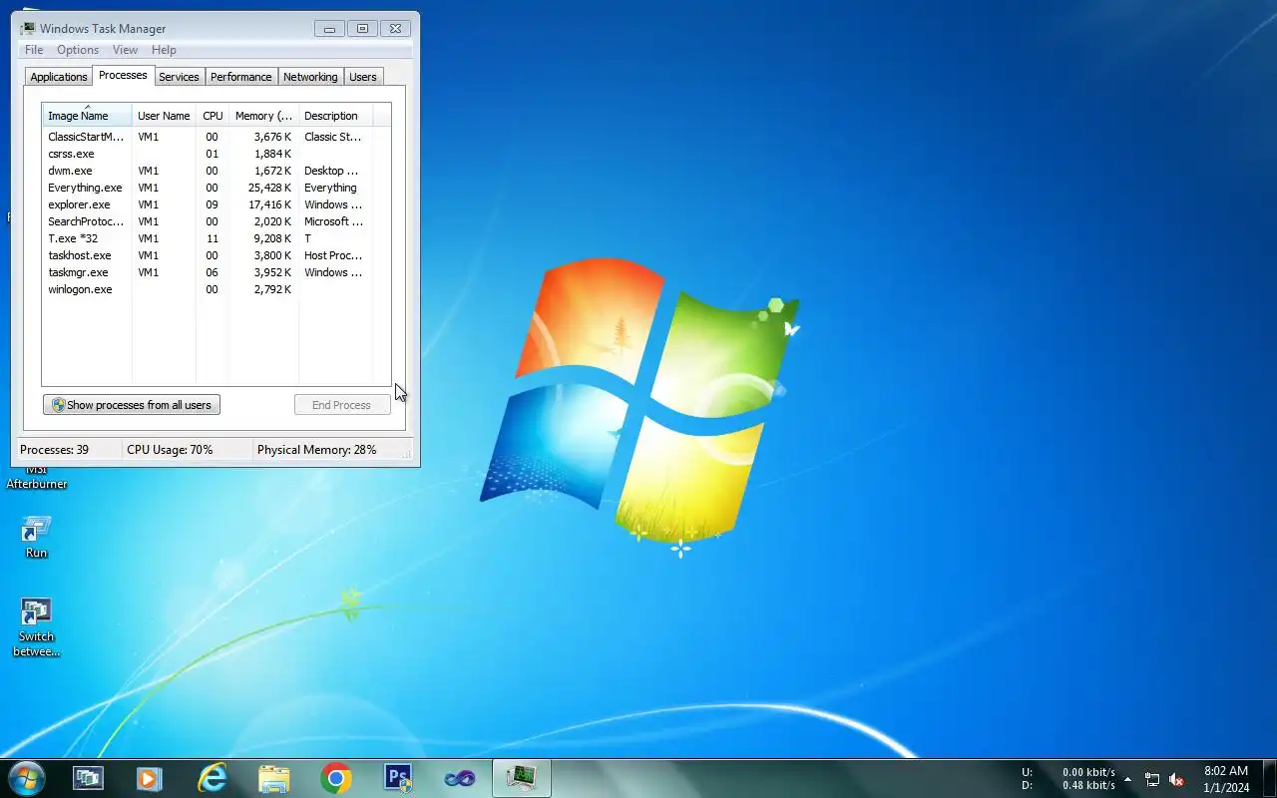Image resolution: width=1277 pixels, height=798 pixels.
Task: Click the Show desktop strip
Action: click(1270, 778)
